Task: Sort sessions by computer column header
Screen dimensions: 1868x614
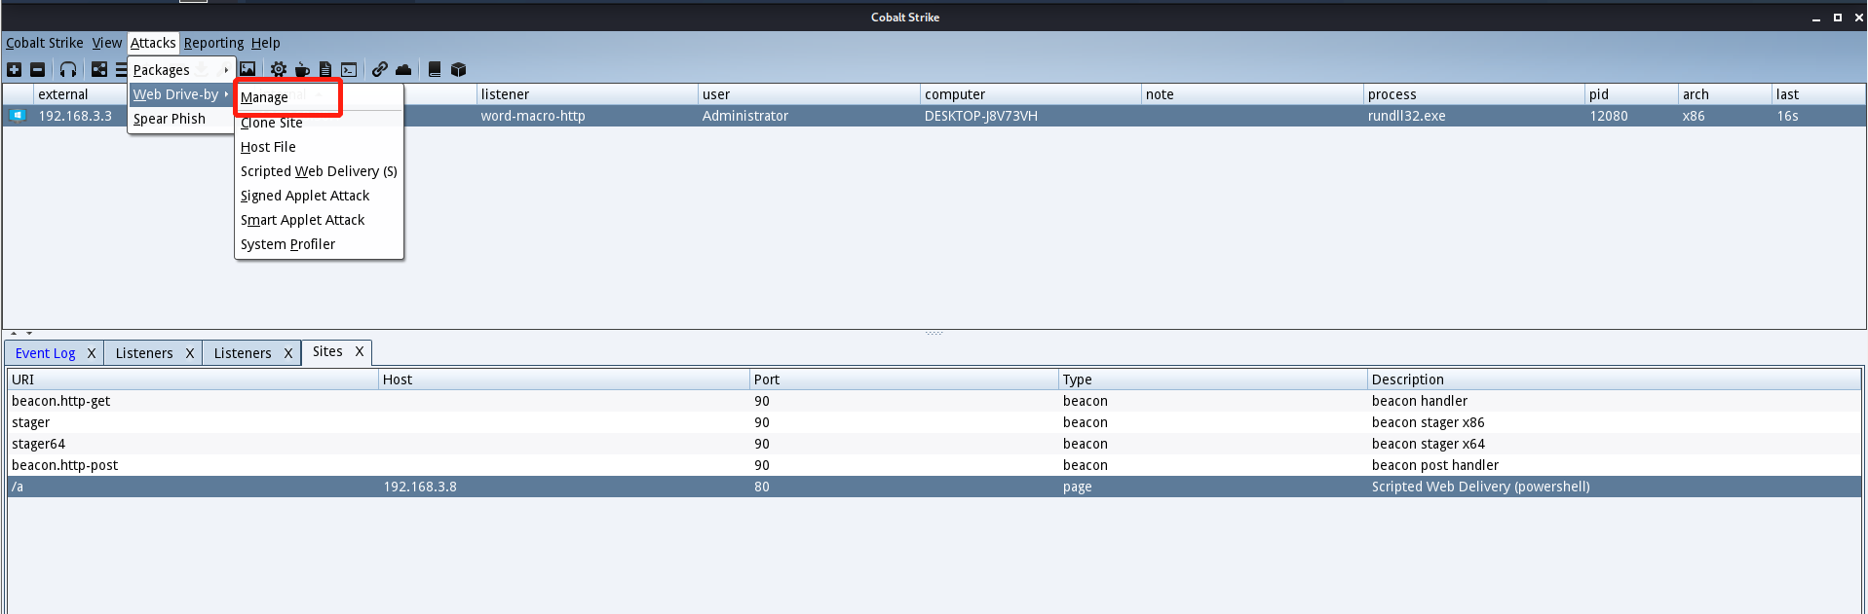Action: (x=1031, y=94)
